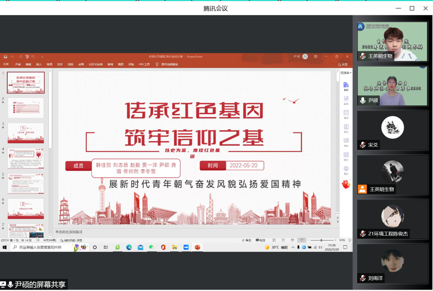
Task: Click the save icon in PowerPoint title bar
Action: coord(6,57)
